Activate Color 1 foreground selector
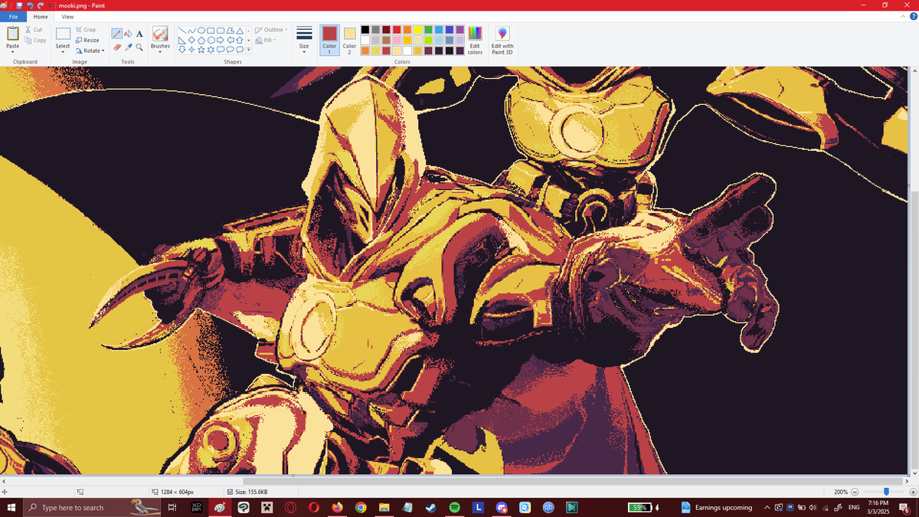919x517 pixels. coord(329,40)
